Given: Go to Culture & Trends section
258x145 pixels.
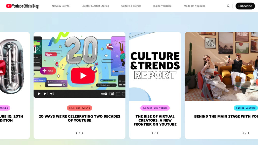Looking at the screenshot, I should pos(131,6).
